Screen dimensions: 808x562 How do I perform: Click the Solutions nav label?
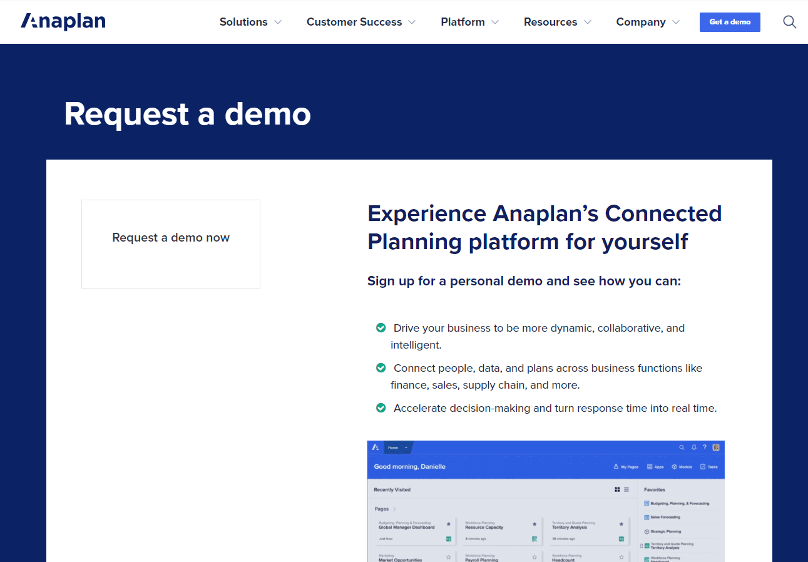point(243,22)
